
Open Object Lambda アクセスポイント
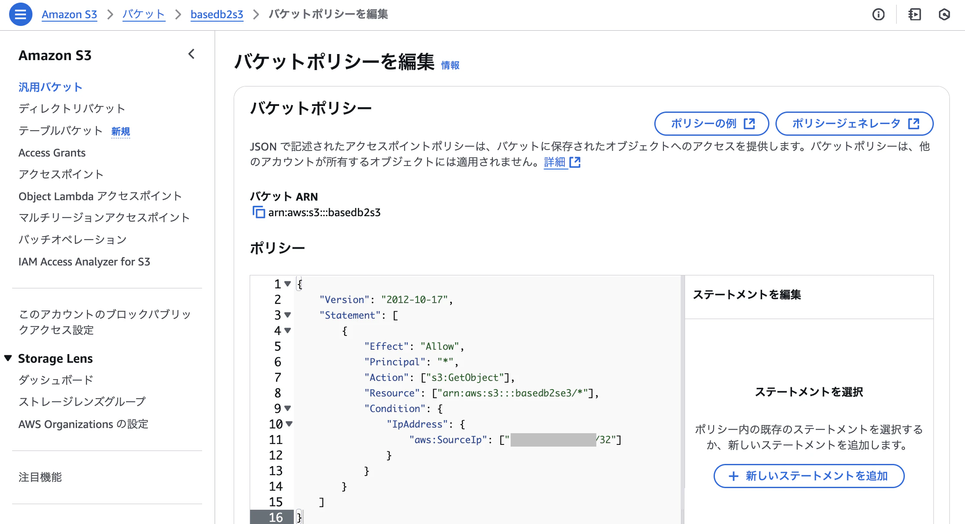pos(100,196)
